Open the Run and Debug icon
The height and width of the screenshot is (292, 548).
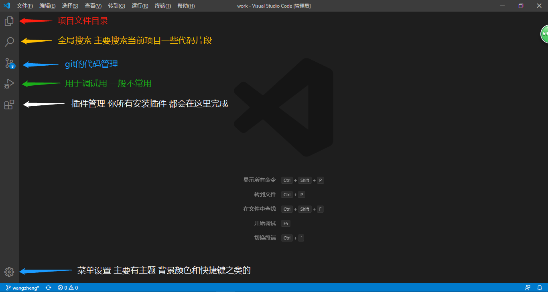pyautogui.click(x=9, y=84)
